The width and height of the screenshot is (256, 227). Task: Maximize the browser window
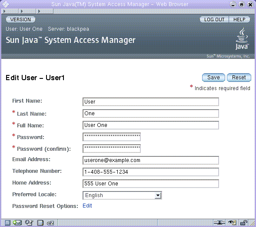click(x=242, y=5)
